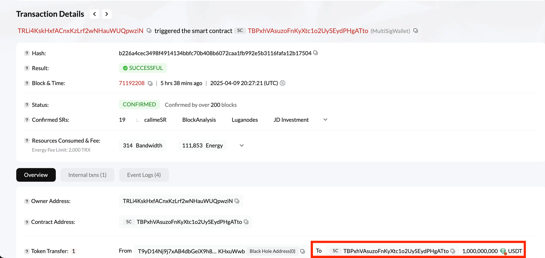Click the SC badge beside Contract Address
The image size is (545, 258).
(x=128, y=222)
